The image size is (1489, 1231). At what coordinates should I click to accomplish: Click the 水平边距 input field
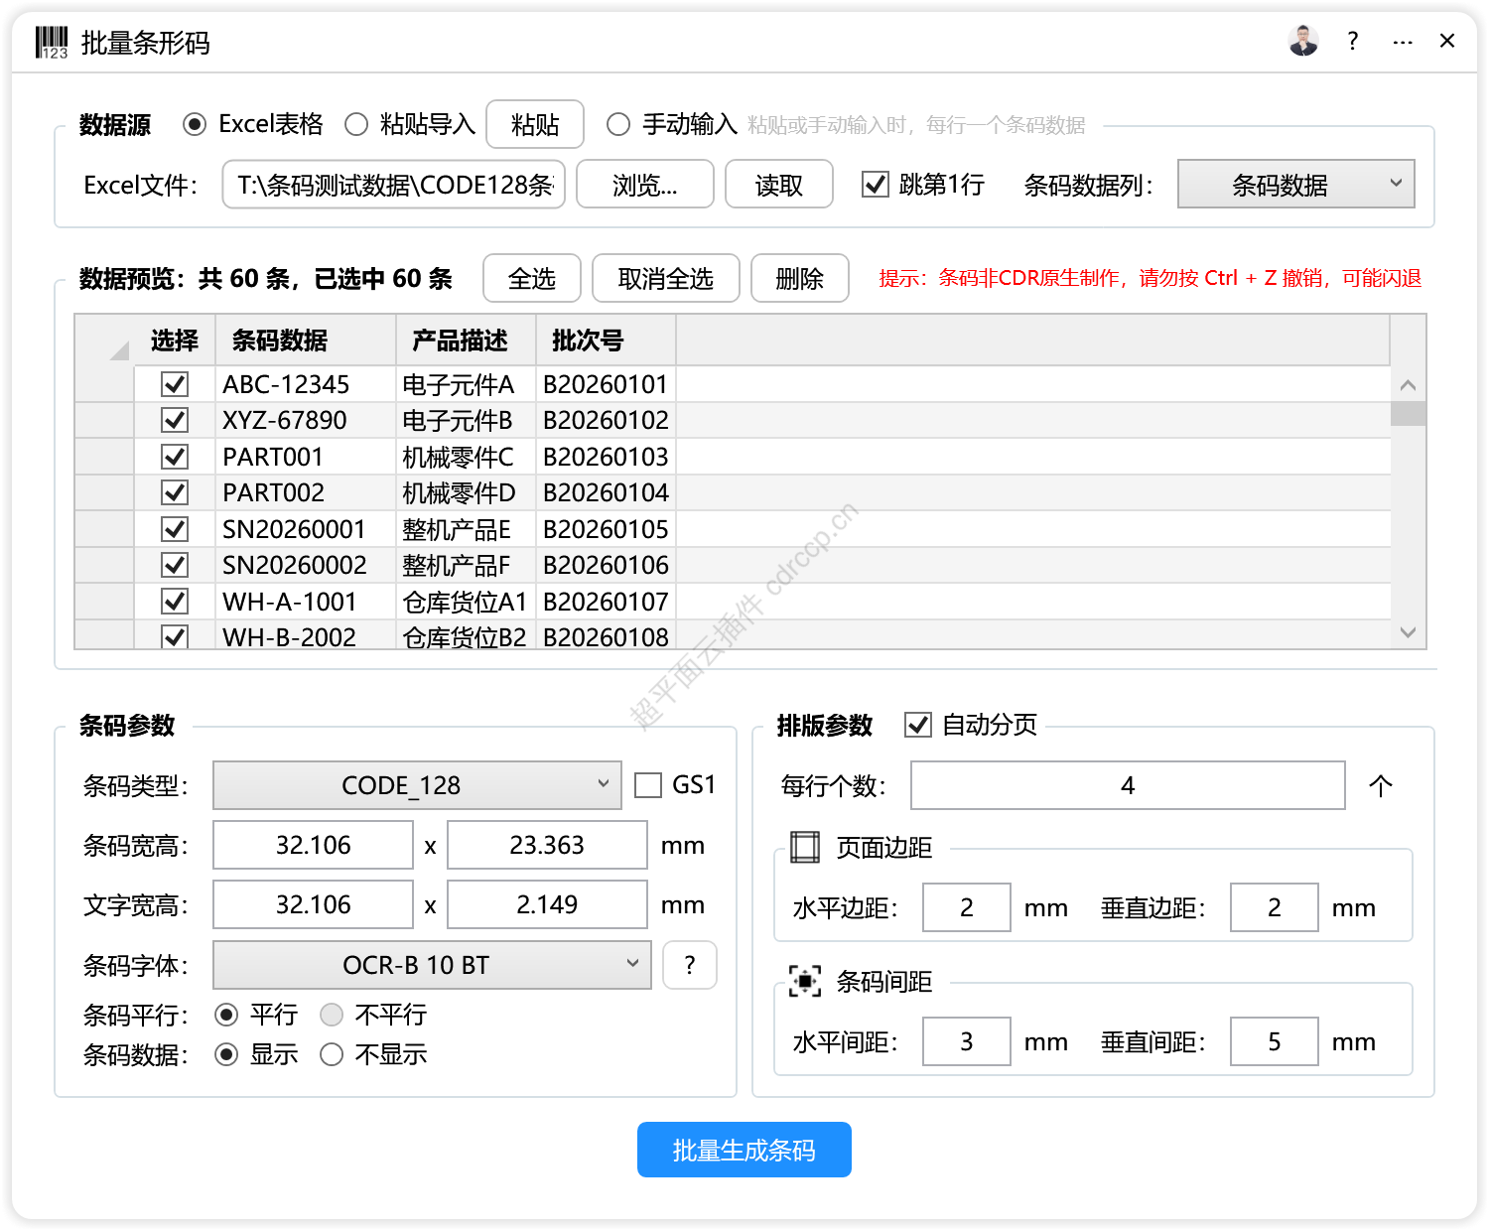(967, 907)
